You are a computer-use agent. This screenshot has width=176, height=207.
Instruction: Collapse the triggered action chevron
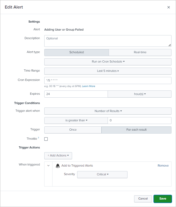[x=48, y=165]
